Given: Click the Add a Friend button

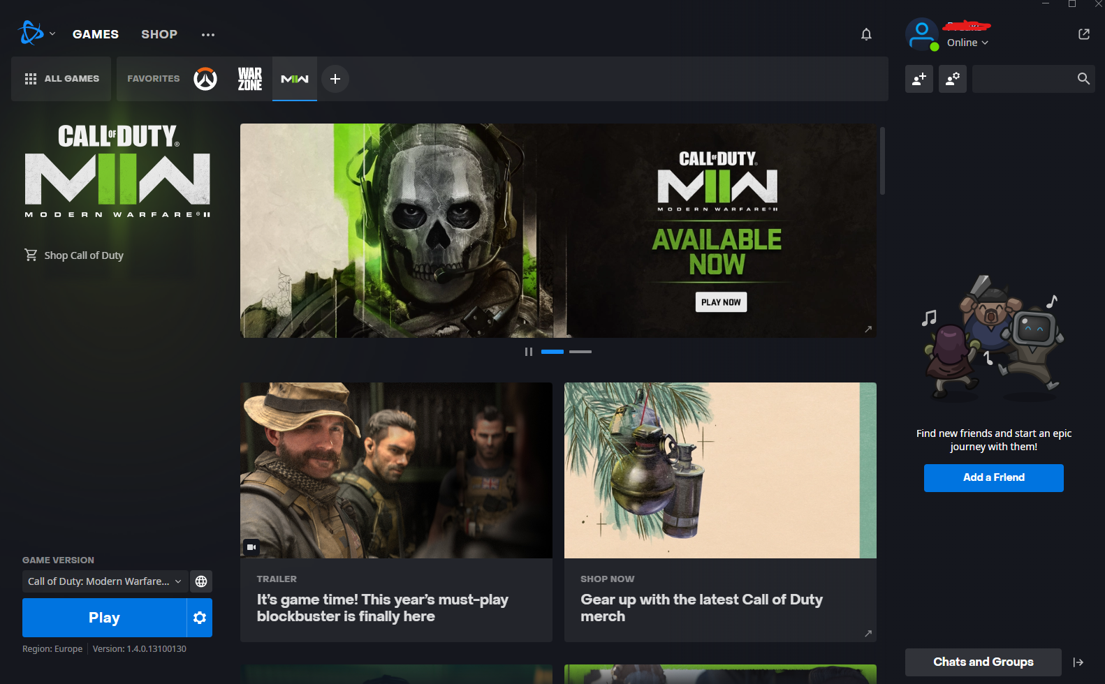Looking at the screenshot, I should tap(994, 478).
